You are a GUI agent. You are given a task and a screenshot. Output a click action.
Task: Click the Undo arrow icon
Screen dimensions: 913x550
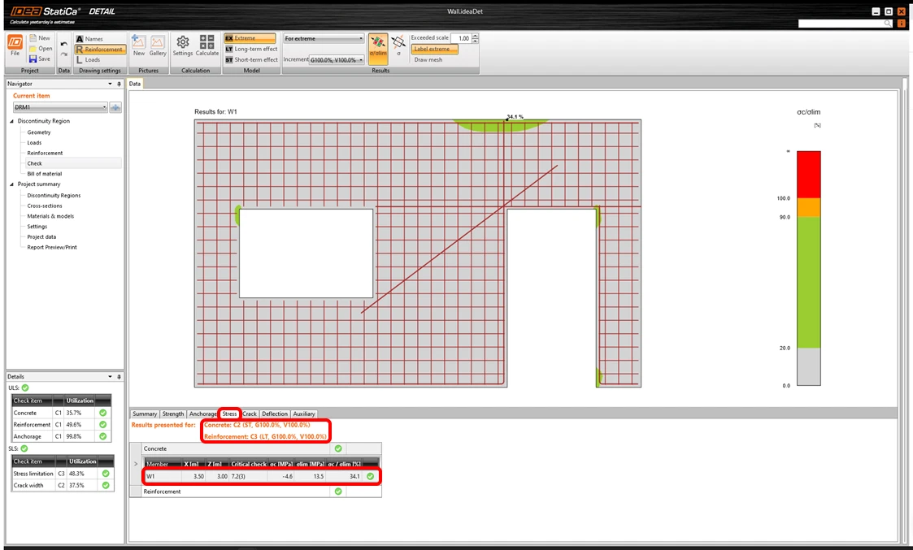point(63,44)
